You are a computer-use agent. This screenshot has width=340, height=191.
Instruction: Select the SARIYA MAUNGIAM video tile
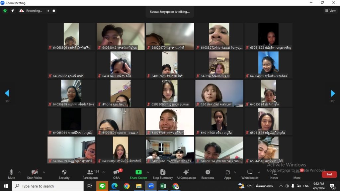(219, 65)
